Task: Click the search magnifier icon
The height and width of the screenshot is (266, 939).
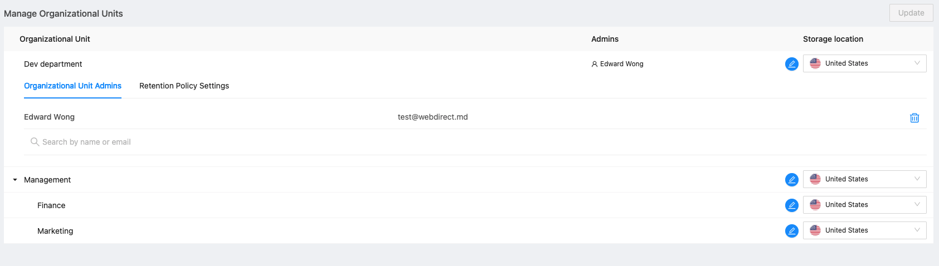Action: (x=35, y=142)
